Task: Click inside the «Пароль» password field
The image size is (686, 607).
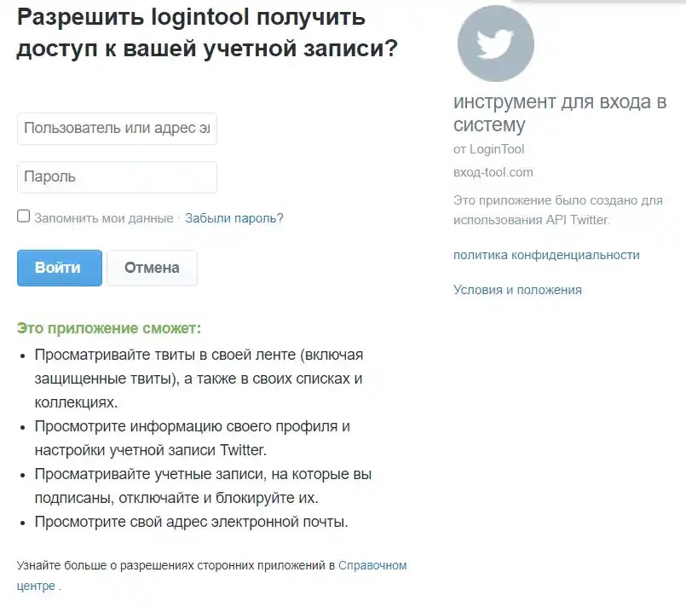Action: coord(117,176)
